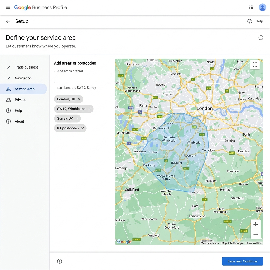
Task: Click the Trade business checkmark icon
Action: [8, 67]
